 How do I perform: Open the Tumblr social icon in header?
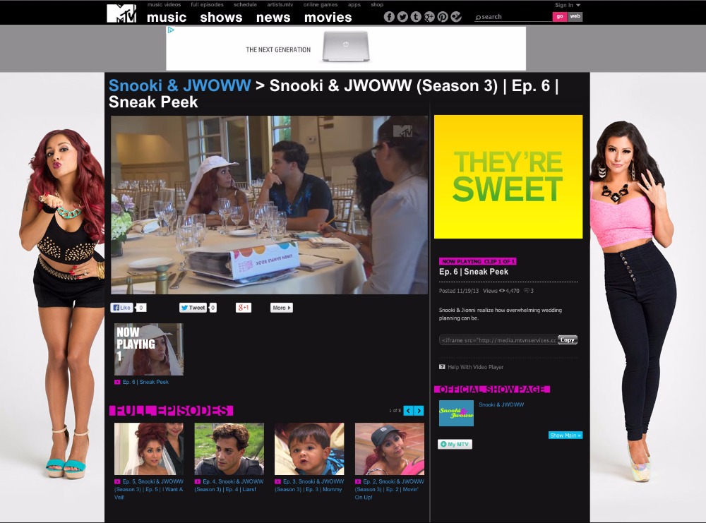click(x=416, y=17)
